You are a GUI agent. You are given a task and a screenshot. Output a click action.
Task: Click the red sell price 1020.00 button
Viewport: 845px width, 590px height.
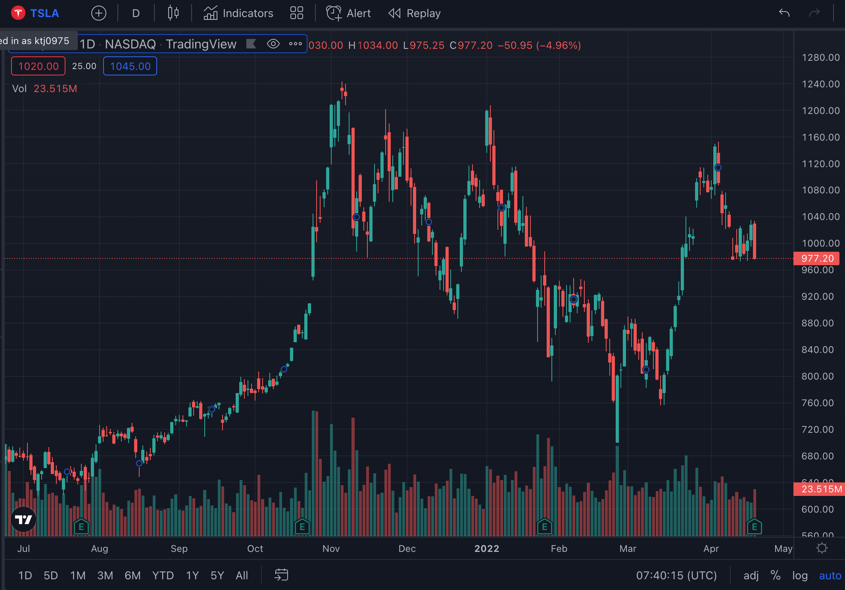[x=38, y=66]
